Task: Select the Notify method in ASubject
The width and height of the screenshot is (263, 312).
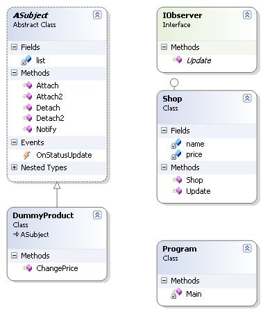Action: click(46, 129)
